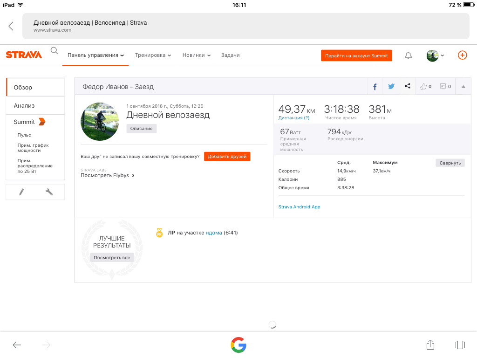Image resolution: width=477 pixels, height=358 pixels.
Task: Click the Strava search magnifier icon
Action: point(55,51)
